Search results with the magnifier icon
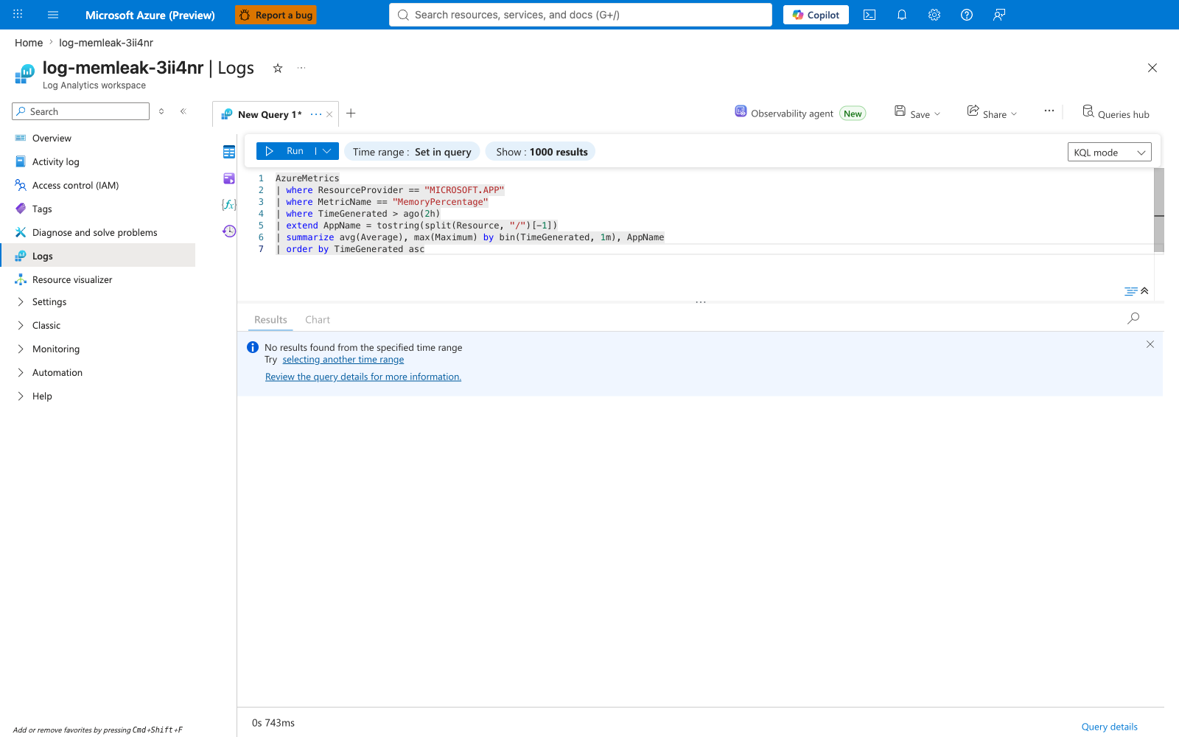The height and width of the screenshot is (737, 1179). click(1133, 318)
